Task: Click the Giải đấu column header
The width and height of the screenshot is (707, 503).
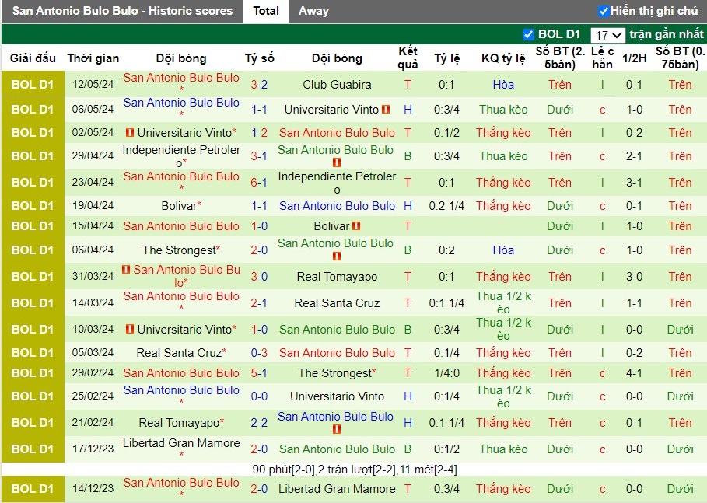Action: coord(33,58)
